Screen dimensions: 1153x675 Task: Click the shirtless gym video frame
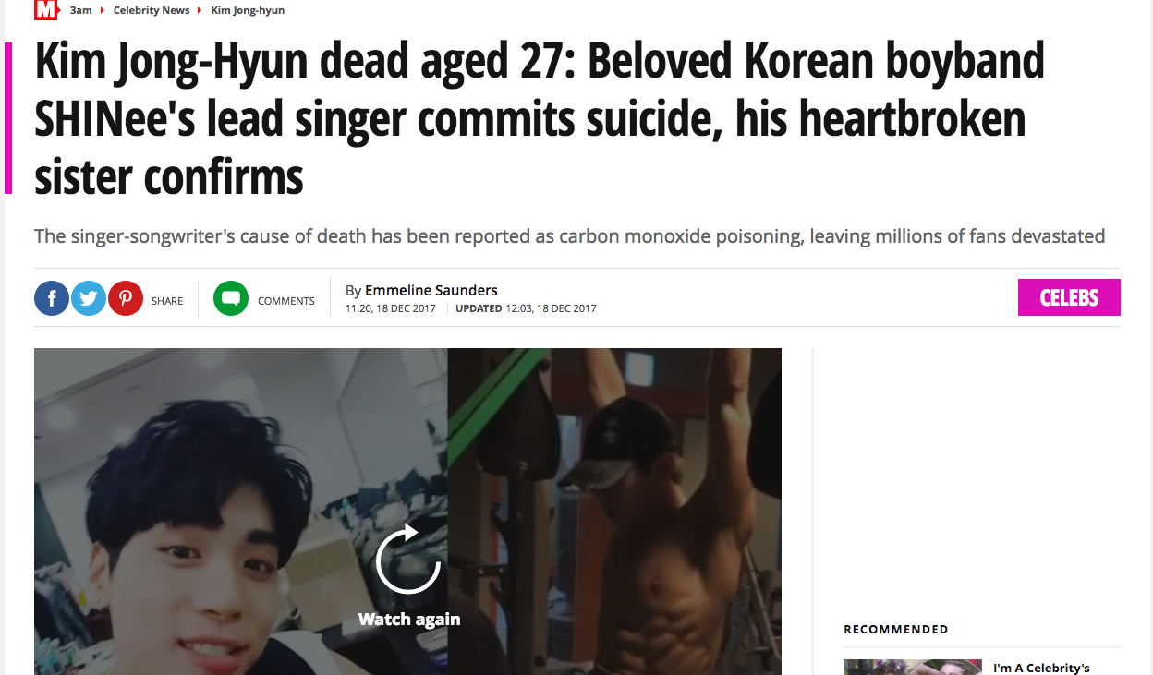pos(614,512)
